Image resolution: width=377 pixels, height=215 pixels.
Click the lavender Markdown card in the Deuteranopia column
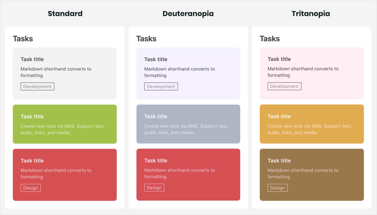point(188,73)
